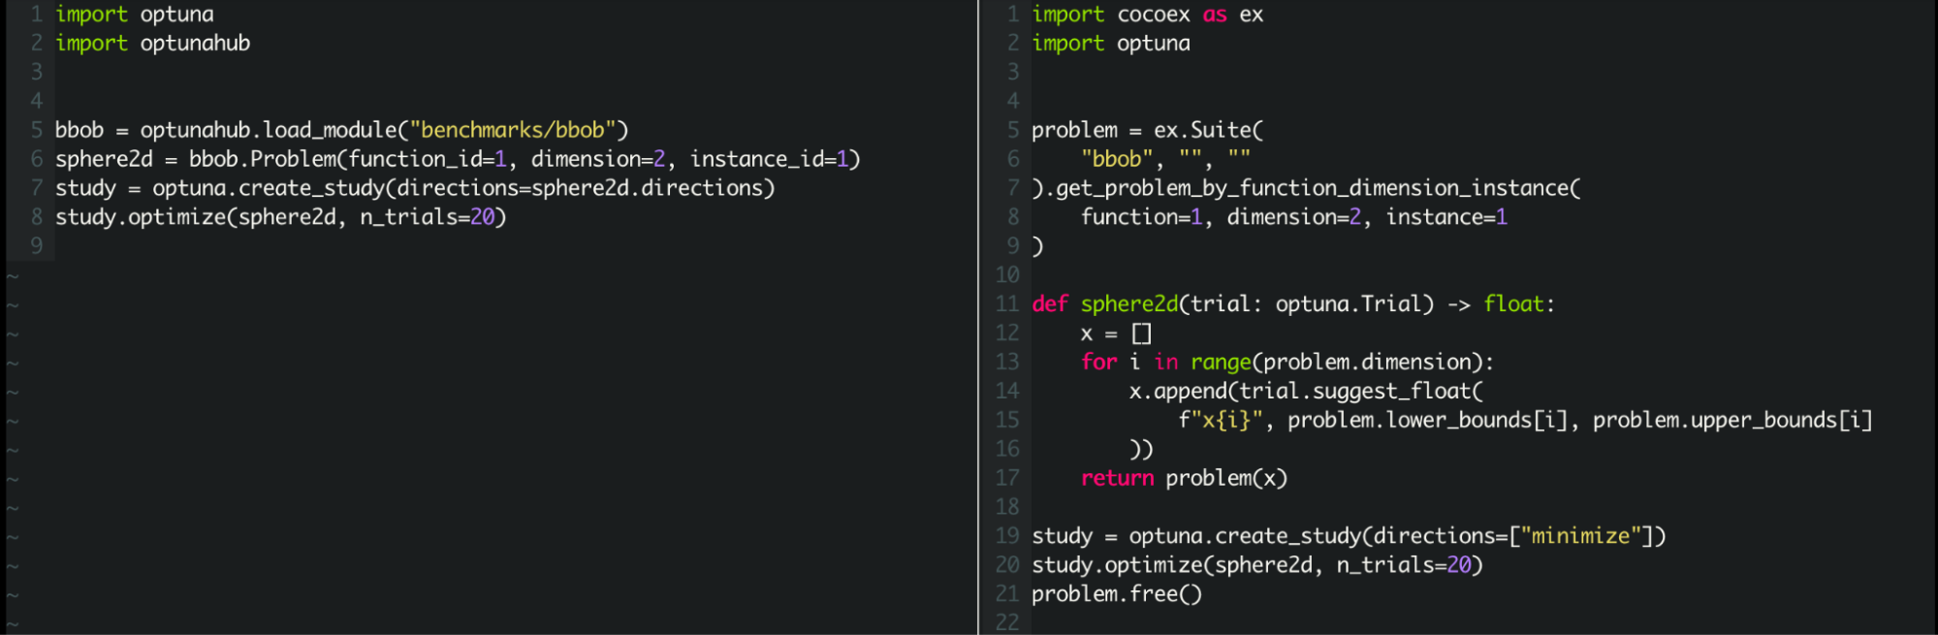Screen dimensions: 1938x635
Task: Click 'return problem(x)' line
Action: [1184, 479]
